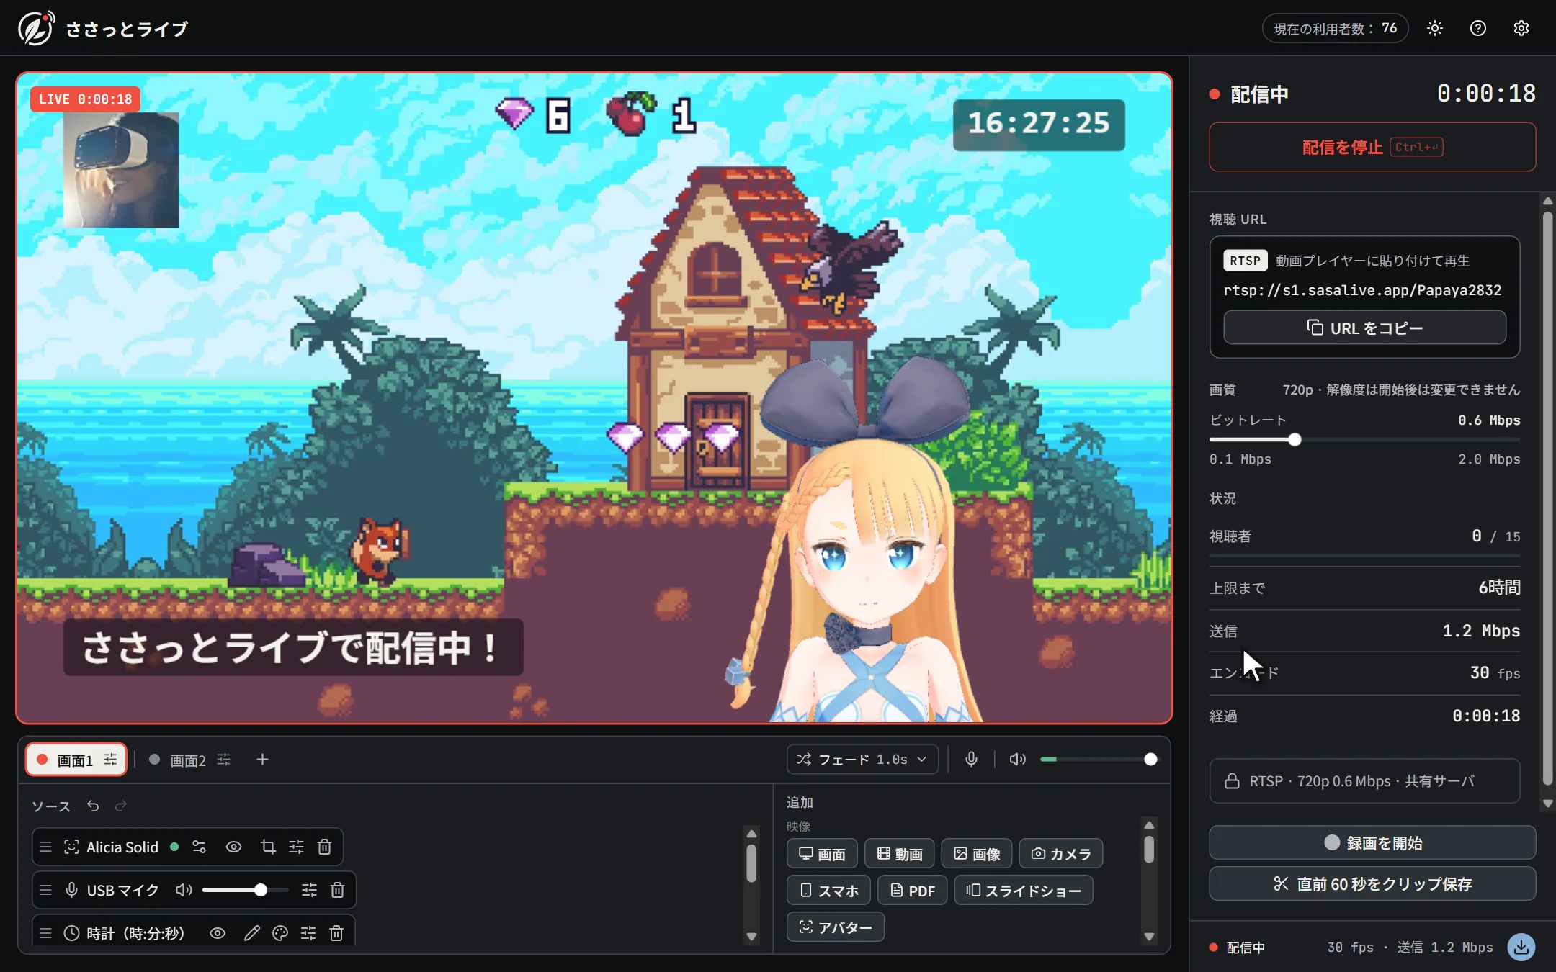Screen dimensions: 1556x972
Task: Edit the 時計 source with pencil icon
Action: [251, 933]
